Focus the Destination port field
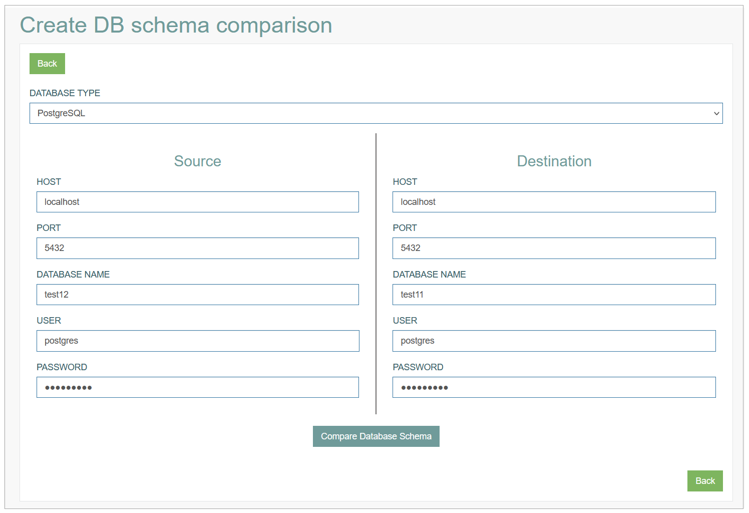 554,248
